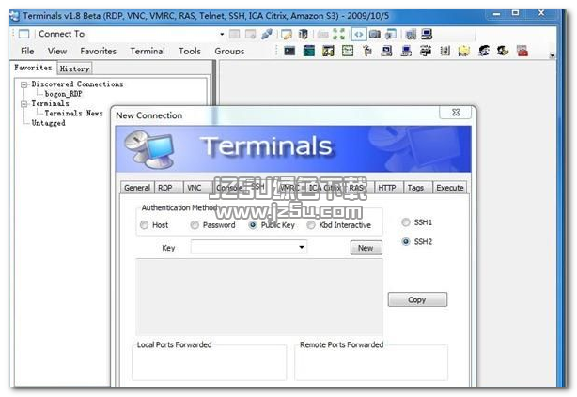Select the Password authentication radio button

[x=195, y=224]
